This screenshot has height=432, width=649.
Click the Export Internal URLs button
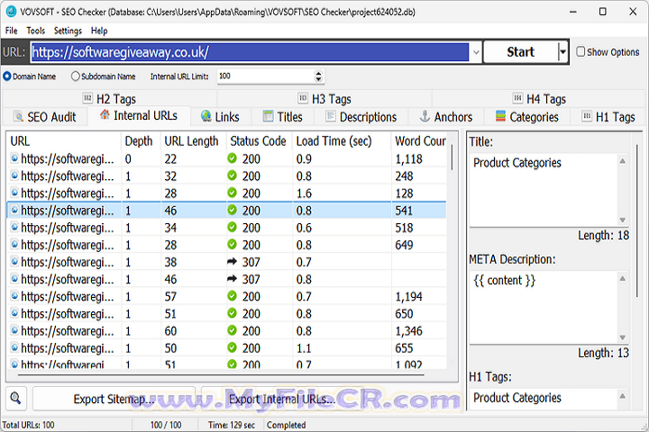[282, 399]
